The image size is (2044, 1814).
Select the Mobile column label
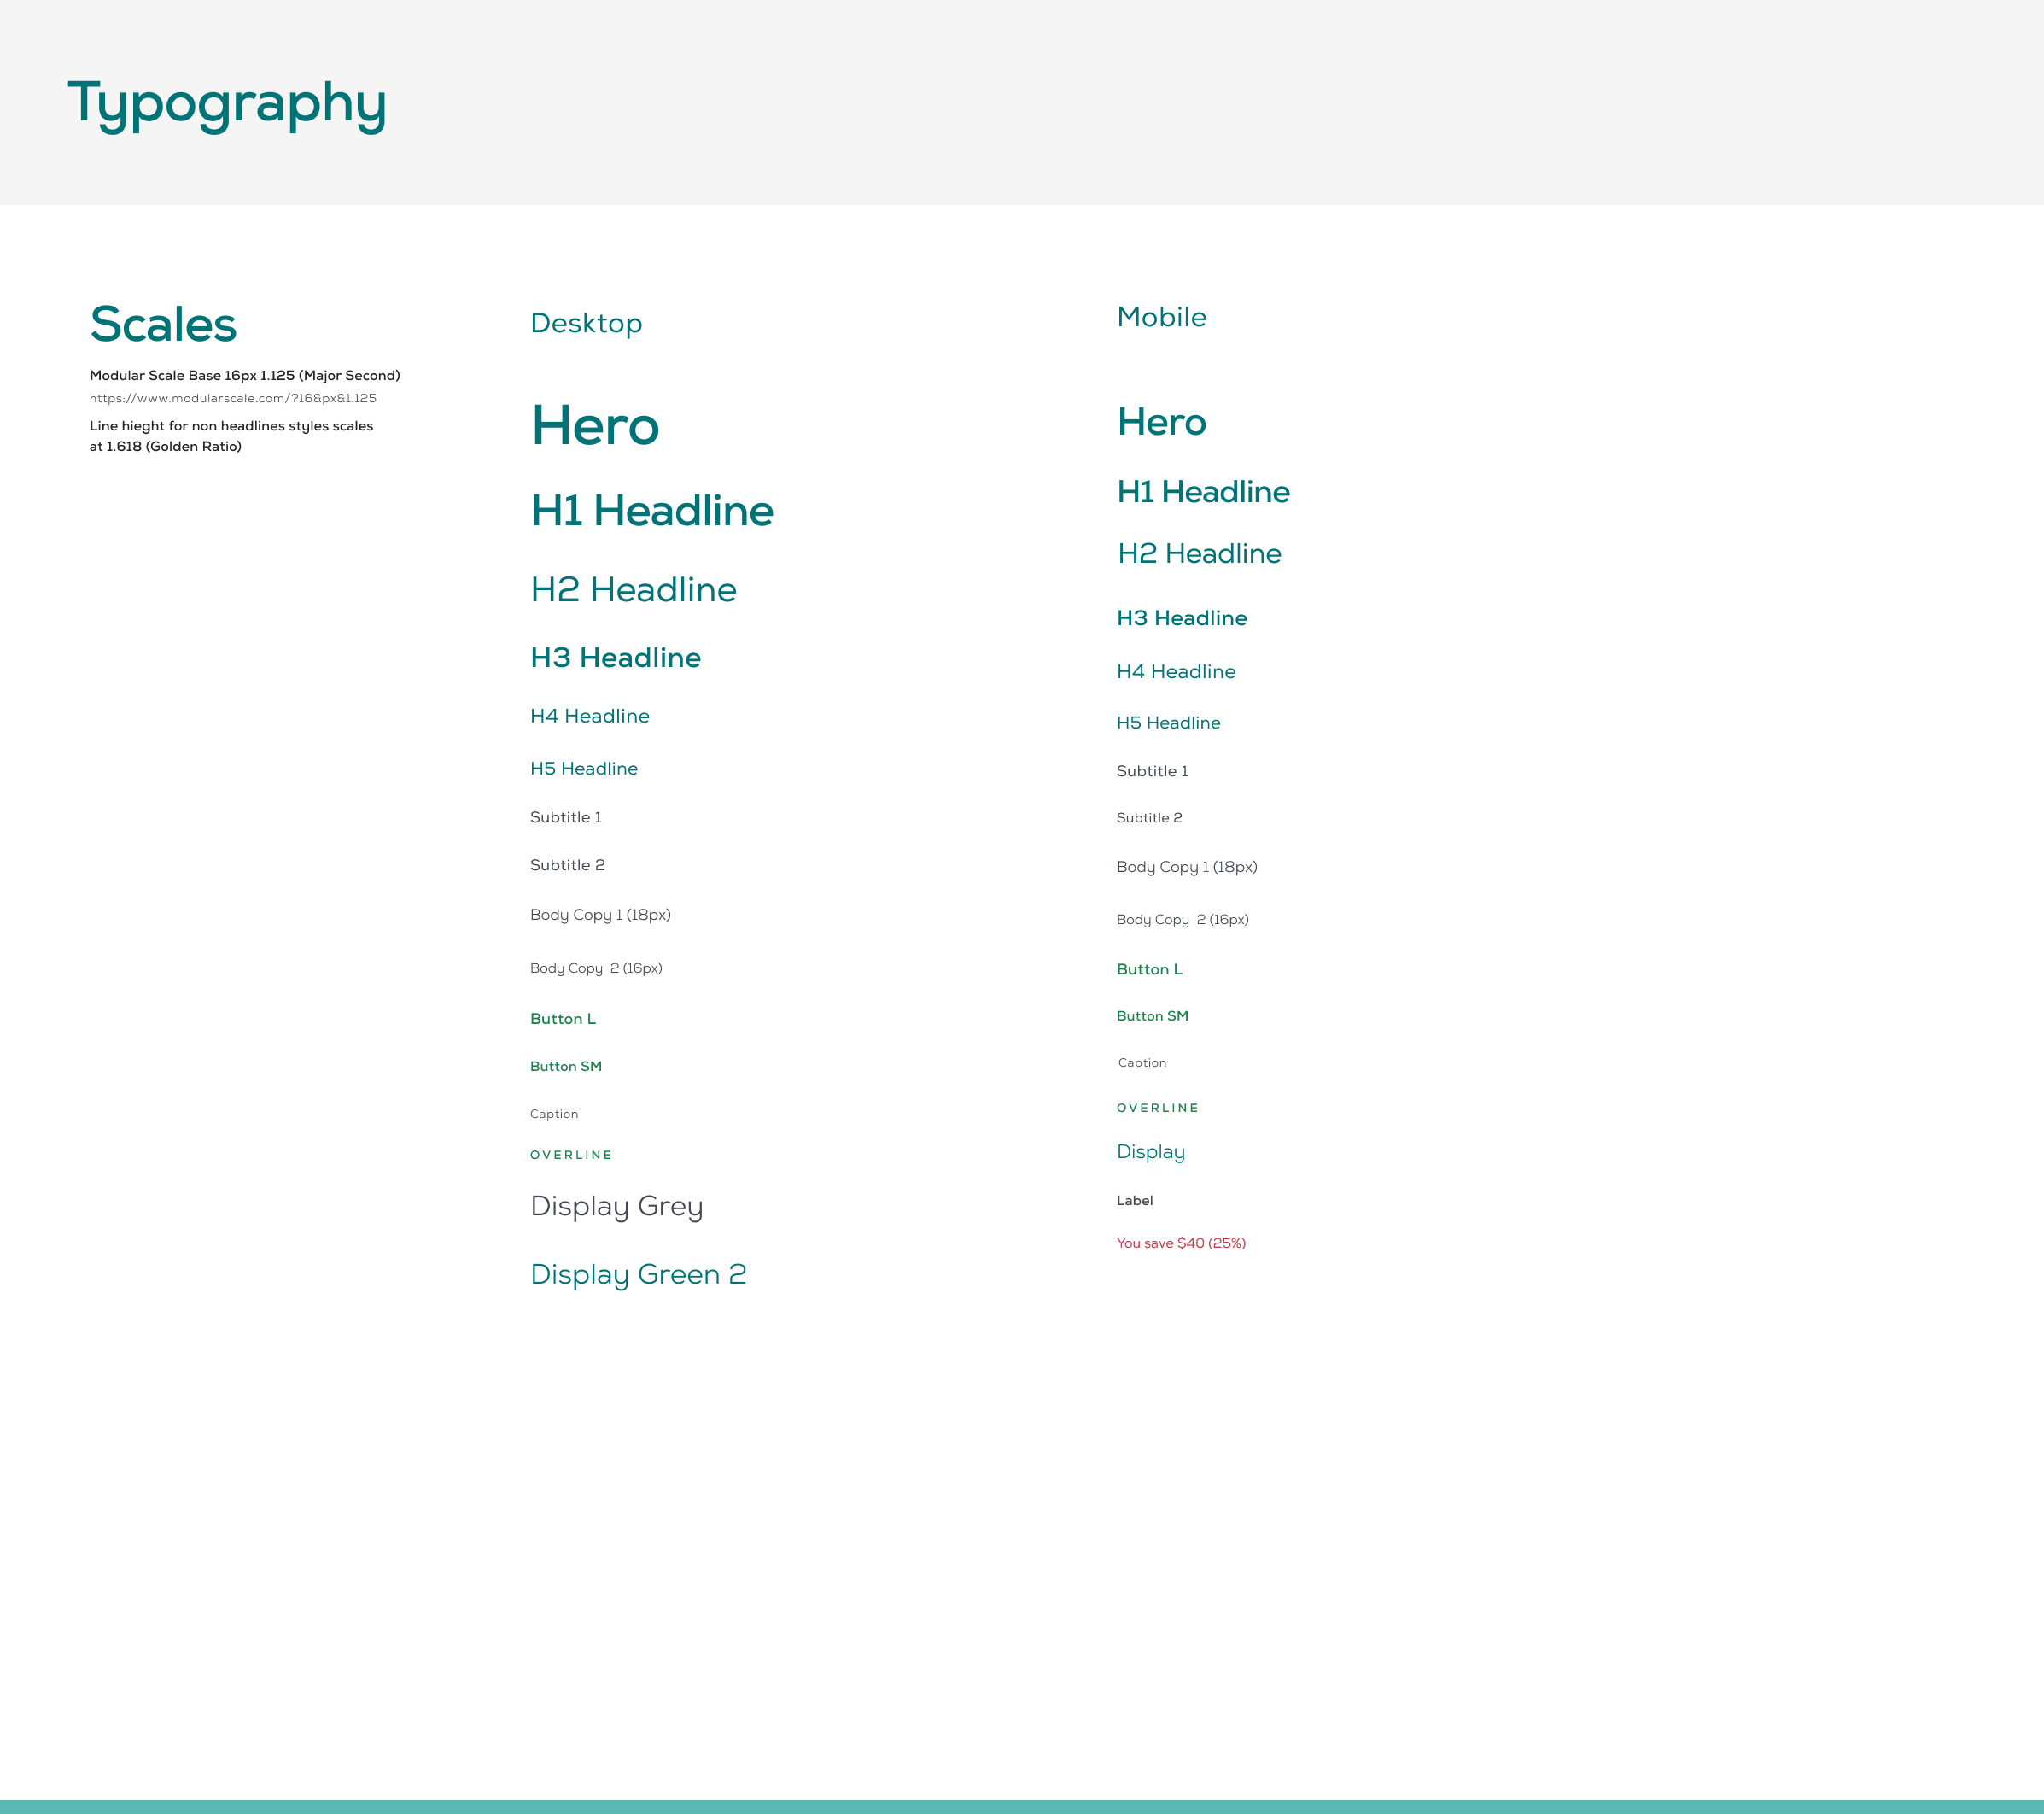tap(1161, 317)
